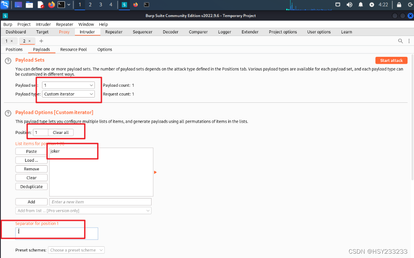
Task: Open the User options tab
Action: (319, 32)
